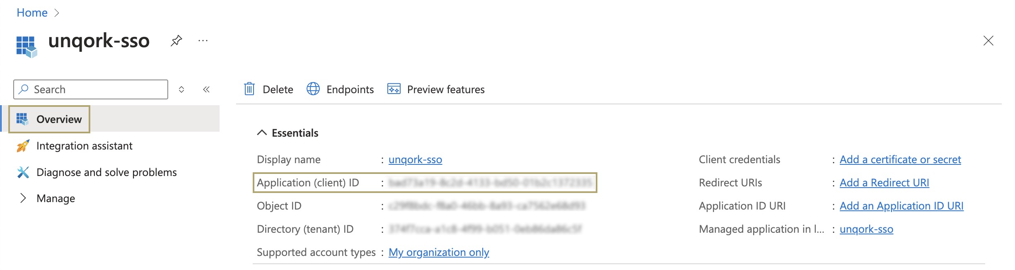Click the unqork-sso app registration icon
The image size is (1015, 270).
pyautogui.click(x=27, y=47)
